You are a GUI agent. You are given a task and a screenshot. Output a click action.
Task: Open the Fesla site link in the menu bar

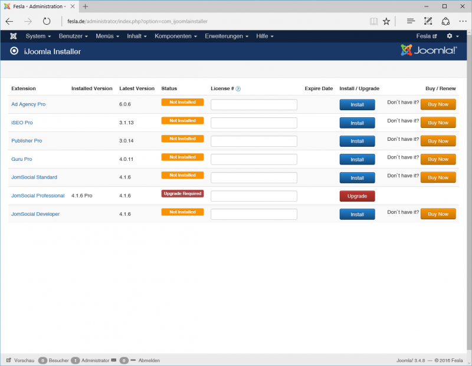[x=426, y=36]
